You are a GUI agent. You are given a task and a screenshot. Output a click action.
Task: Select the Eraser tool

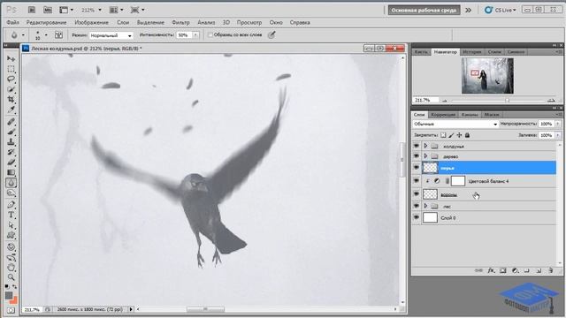coord(11,163)
